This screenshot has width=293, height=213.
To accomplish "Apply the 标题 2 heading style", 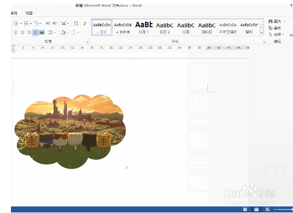I will click(165, 27).
